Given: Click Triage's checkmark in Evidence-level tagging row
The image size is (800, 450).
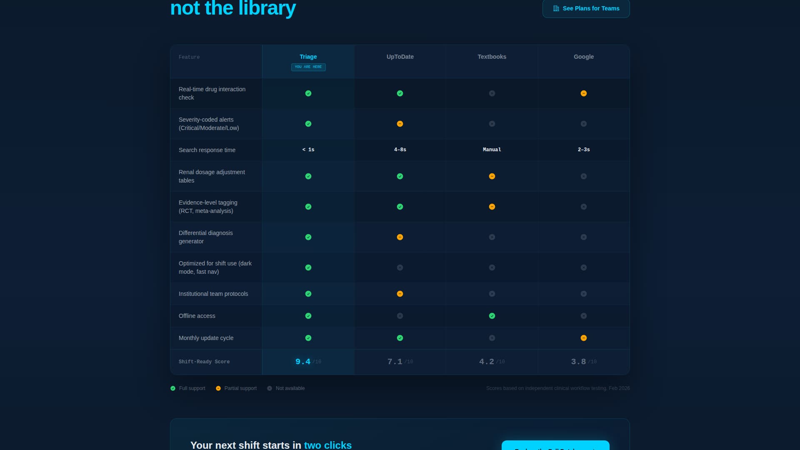Looking at the screenshot, I should [308, 207].
